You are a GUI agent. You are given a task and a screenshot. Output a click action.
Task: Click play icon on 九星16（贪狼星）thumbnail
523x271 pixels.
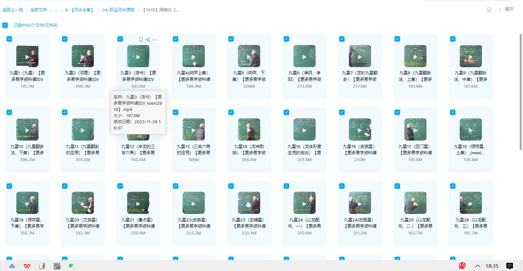360,130
